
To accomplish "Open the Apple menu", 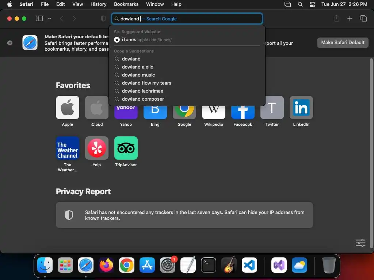I will (x=9, y=4).
